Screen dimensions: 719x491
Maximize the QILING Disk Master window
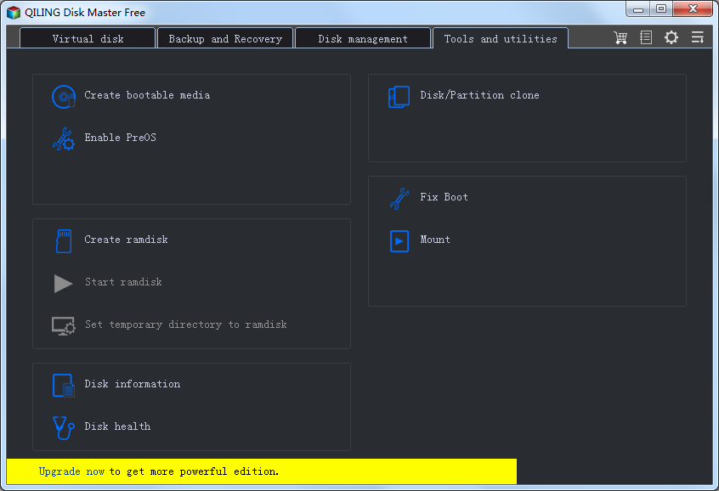click(661, 9)
